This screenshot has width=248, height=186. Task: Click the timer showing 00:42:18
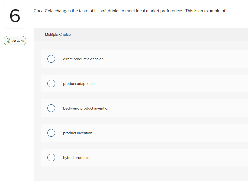point(17,41)
